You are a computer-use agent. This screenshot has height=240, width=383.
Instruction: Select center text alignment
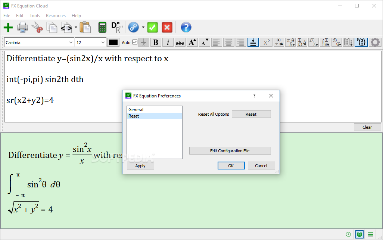click(228, 42)
